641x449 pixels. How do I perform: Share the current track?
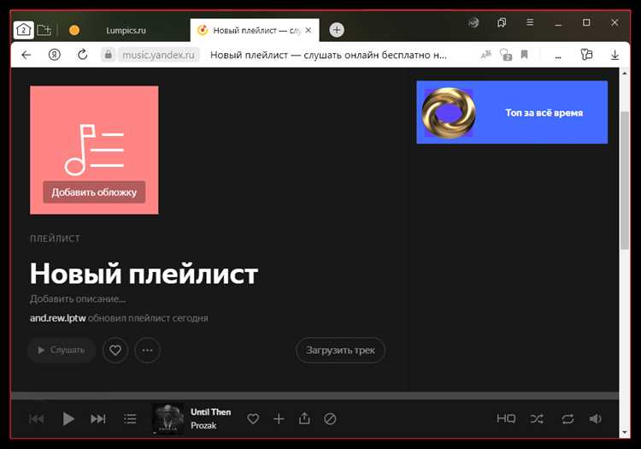(x=304, y=418)
